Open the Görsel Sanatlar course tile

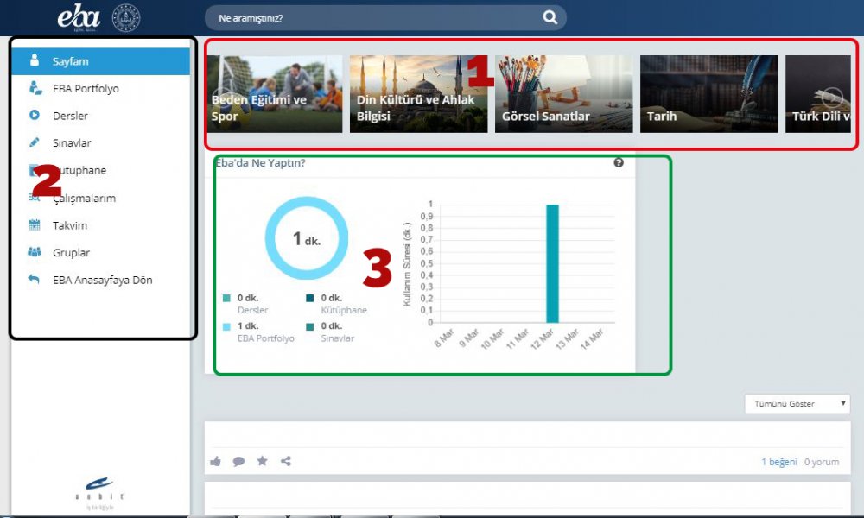(563, 94)
